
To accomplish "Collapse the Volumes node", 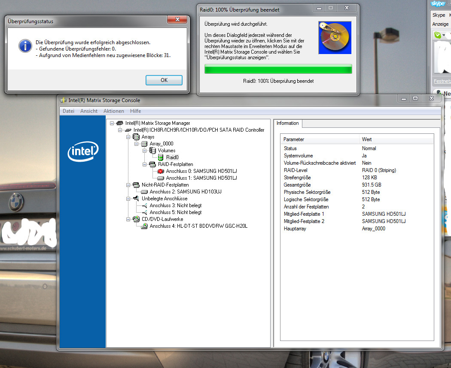I will coord(144,151).
